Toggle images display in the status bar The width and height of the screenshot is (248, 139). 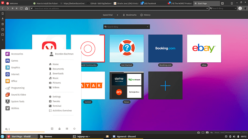tap(207, 133)
